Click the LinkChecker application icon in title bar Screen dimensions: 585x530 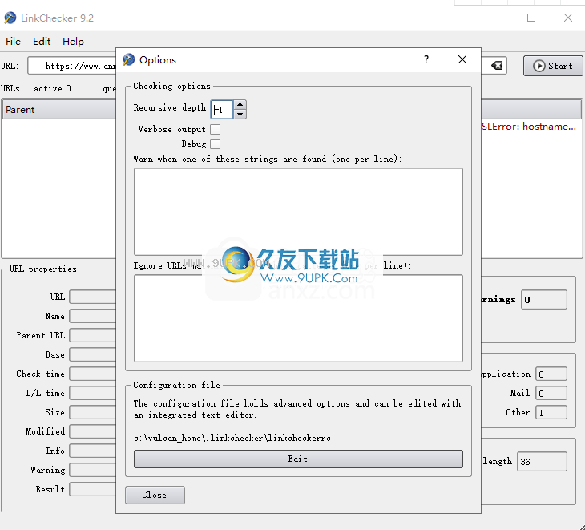coord(10,18)
